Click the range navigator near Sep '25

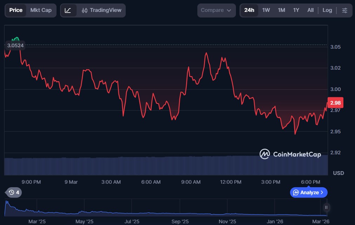(x=180, y=209)
